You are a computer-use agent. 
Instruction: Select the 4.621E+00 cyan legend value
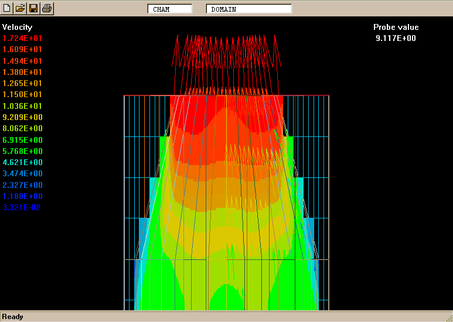click(22, 162)
